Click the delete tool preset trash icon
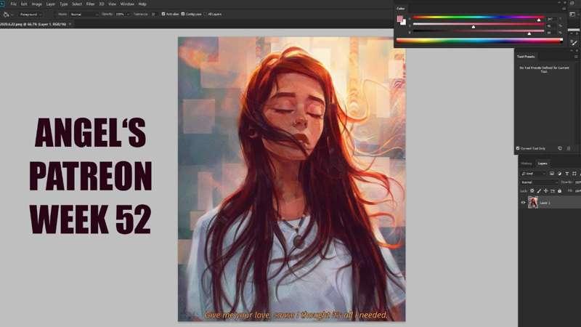The width and height of the screenshot is (581, 327). [x=569, y=148]
